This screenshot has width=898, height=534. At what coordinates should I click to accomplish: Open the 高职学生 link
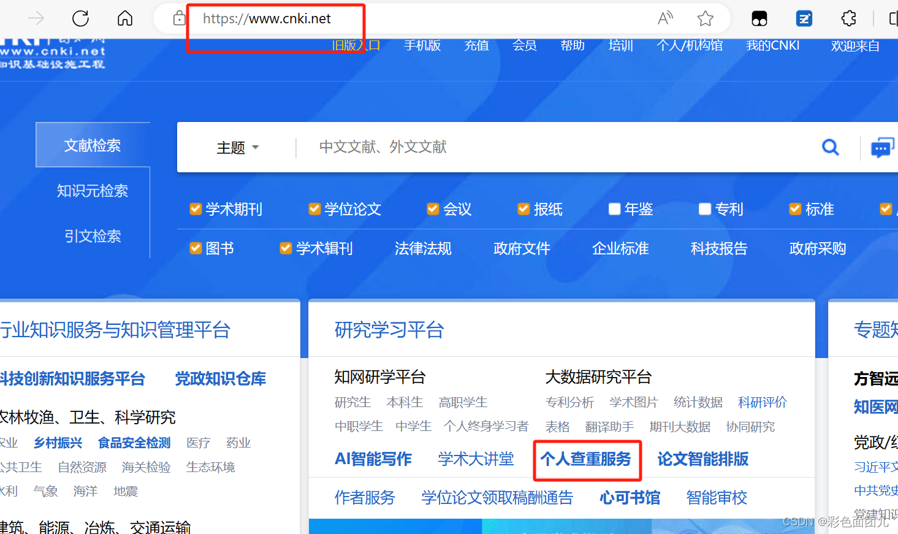(x=463, y=402)
